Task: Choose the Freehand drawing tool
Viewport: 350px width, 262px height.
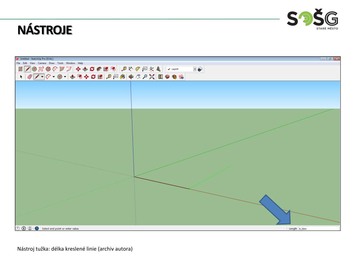Action: click(x=41, y=69)
